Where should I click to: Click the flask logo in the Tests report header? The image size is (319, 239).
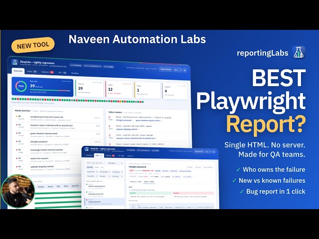[87, 149]
